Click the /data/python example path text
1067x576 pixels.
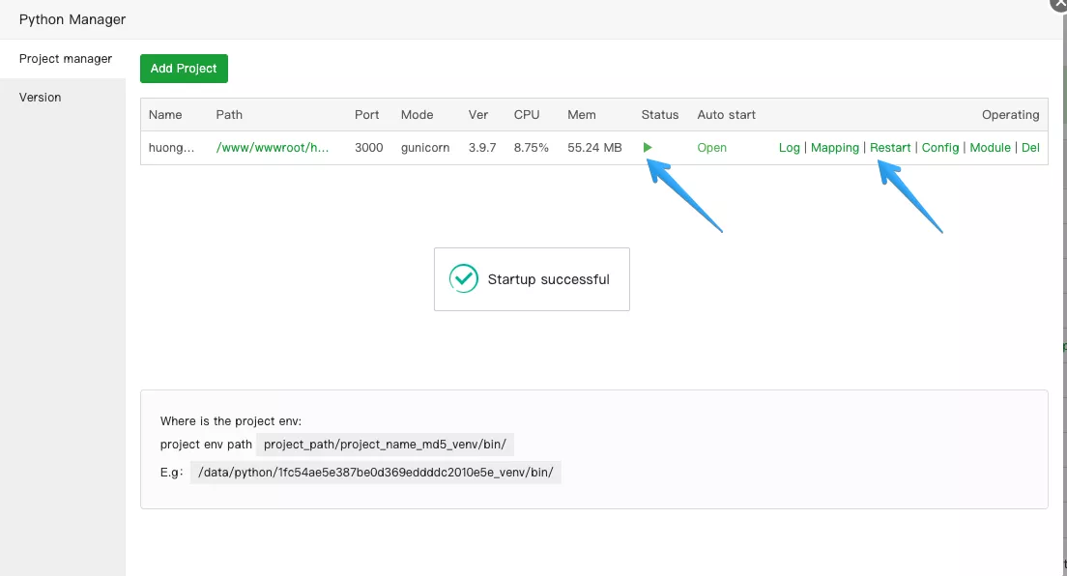[x=375, y=473]
